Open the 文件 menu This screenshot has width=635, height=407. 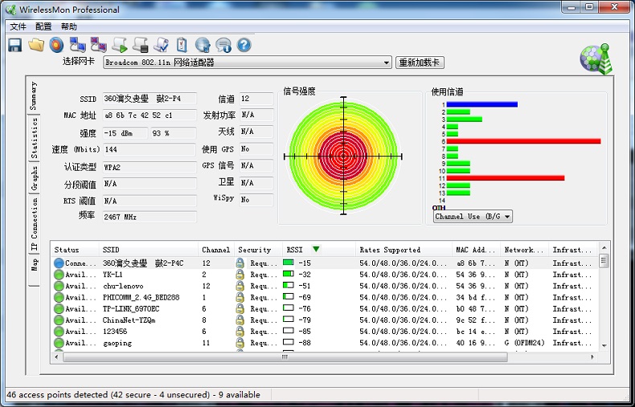coord(18,26)
